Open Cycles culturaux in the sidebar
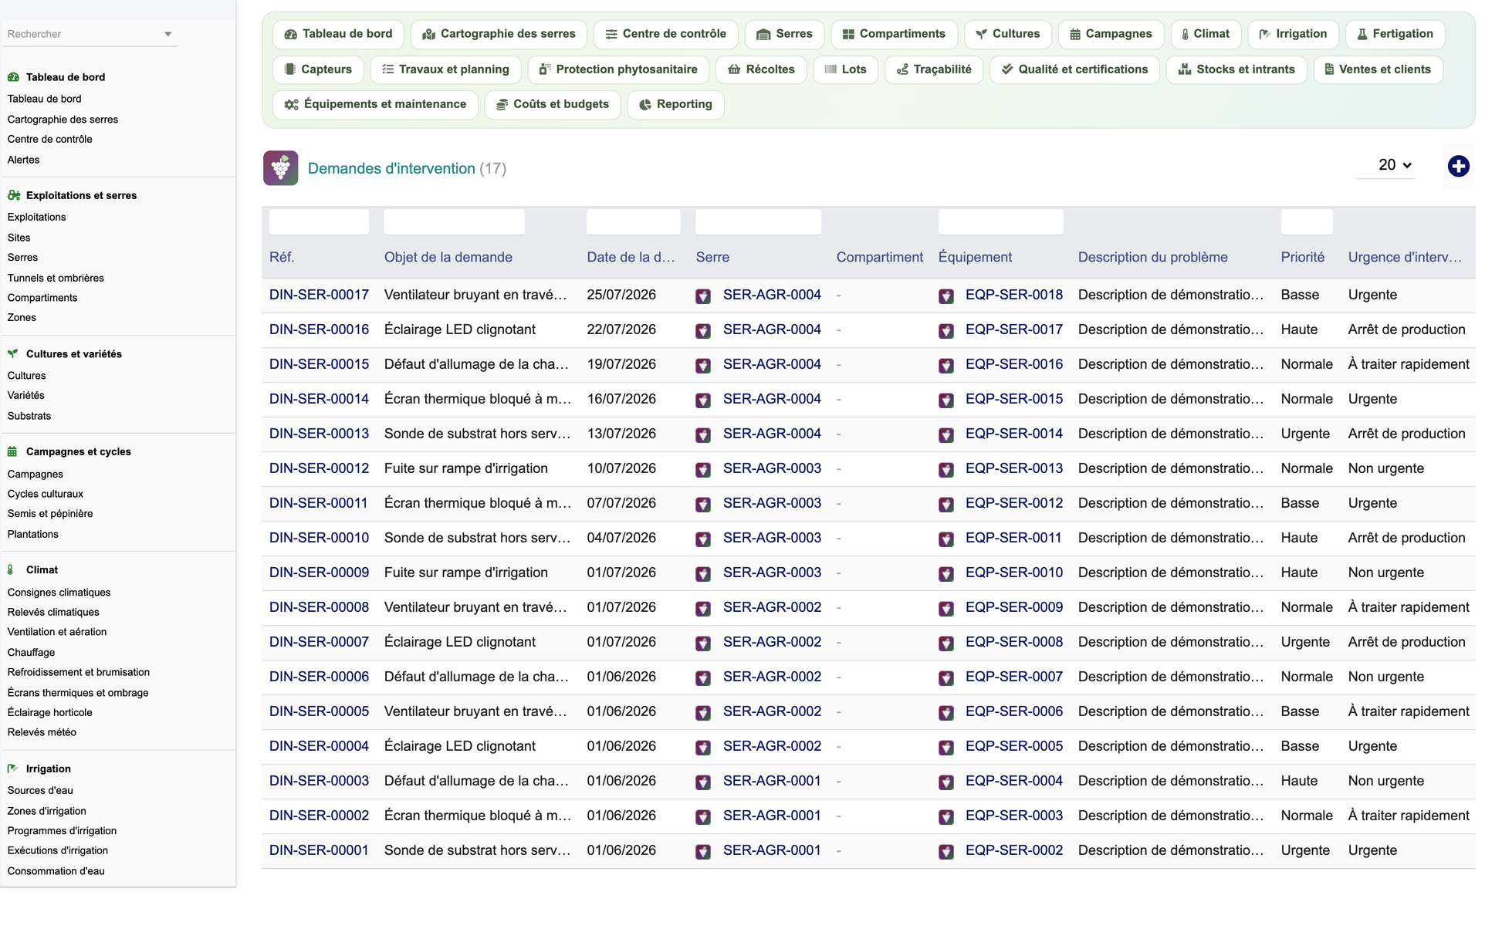 point(45,494)
